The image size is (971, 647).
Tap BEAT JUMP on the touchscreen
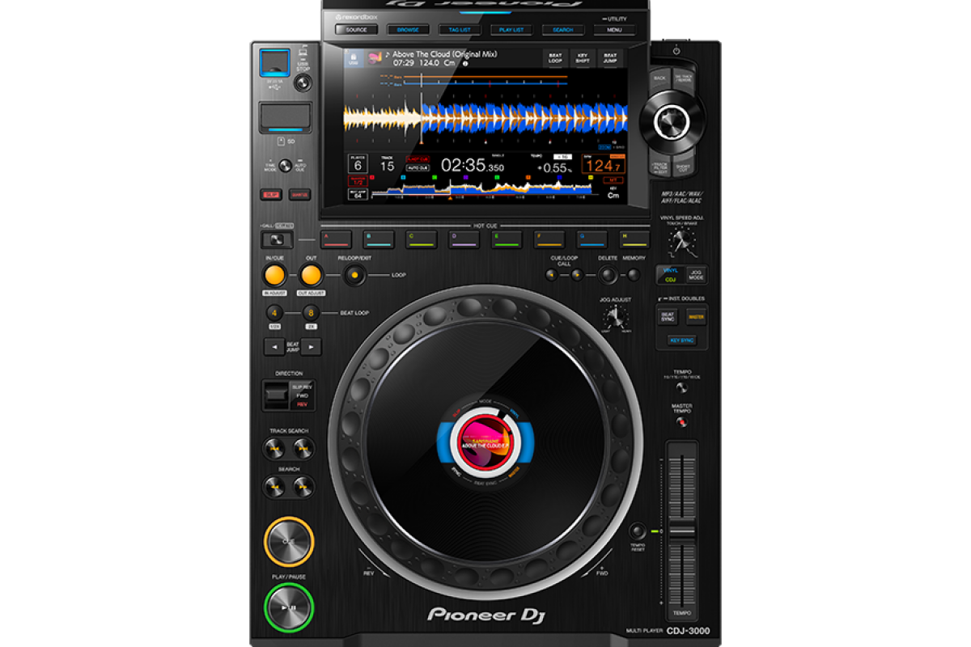pos(608,58)
